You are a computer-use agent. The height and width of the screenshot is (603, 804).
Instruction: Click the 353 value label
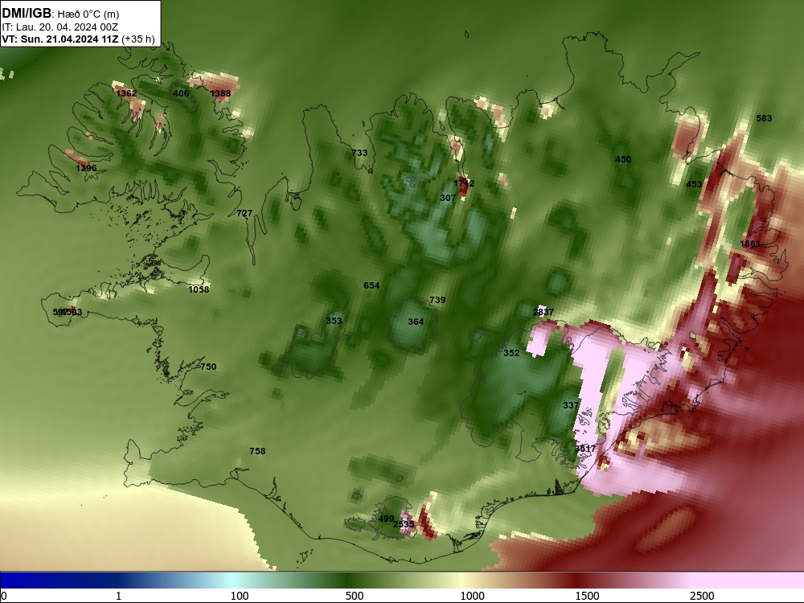pyautogui.click(x=334, y=321)
